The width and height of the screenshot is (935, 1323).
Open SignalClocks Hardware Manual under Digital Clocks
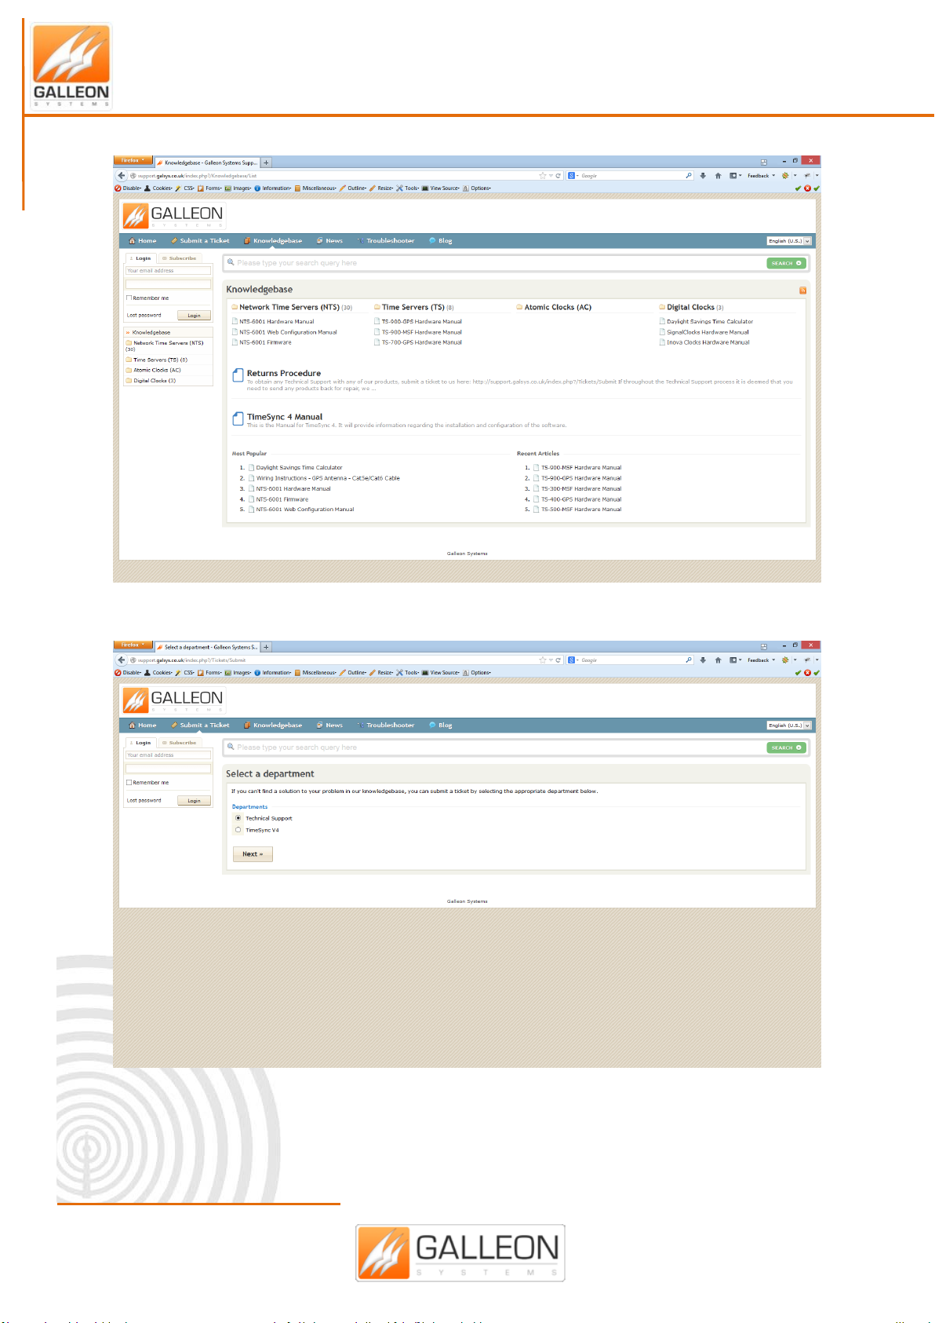pos(708,332)
